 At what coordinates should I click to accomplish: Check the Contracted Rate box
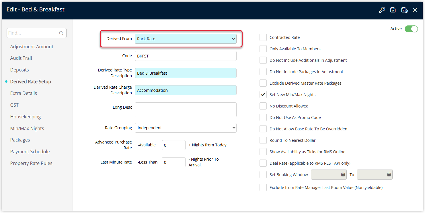pos(263,37)
